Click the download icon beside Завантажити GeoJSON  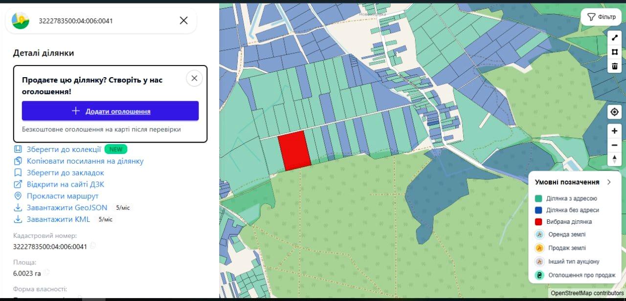coord(18,208)
